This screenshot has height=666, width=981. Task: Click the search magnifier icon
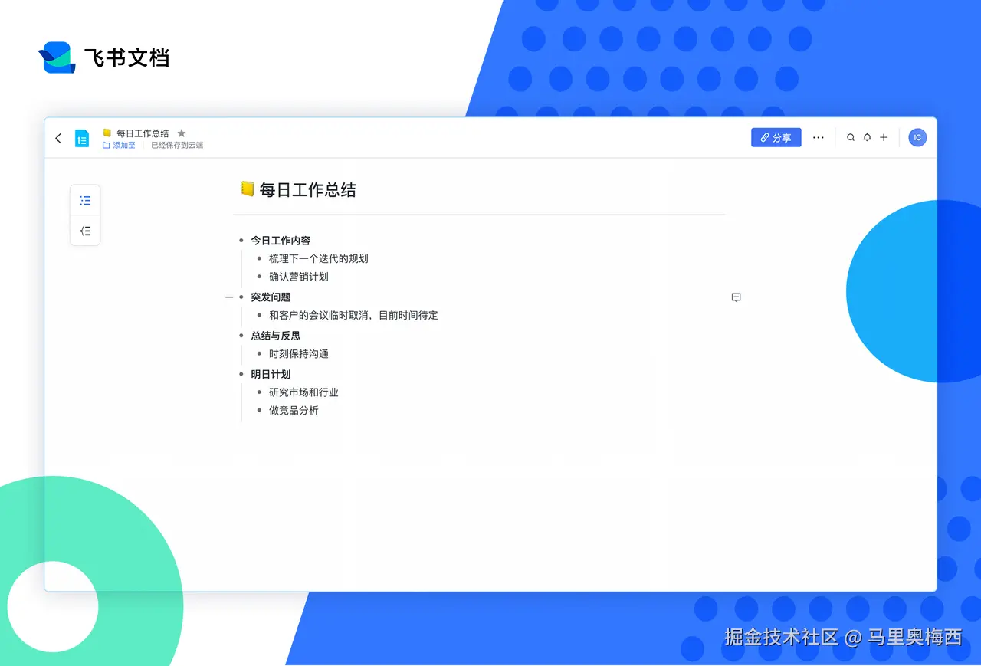pos(851,138)
